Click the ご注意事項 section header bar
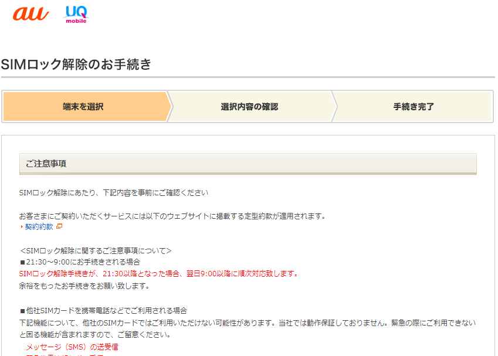The width and height of the screenshot is (498, 356). (248, 164)
